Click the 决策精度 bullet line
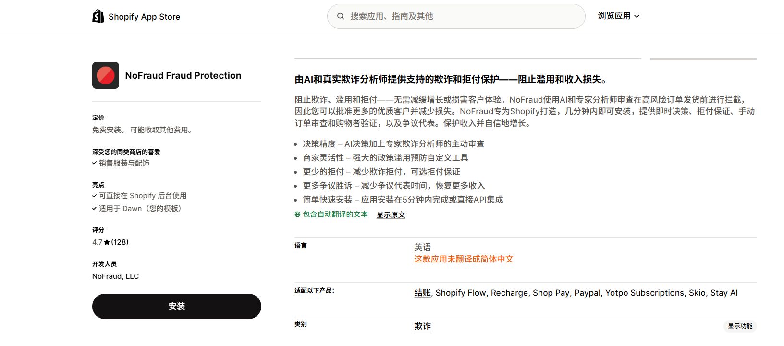784x346 pixels. 393,144
